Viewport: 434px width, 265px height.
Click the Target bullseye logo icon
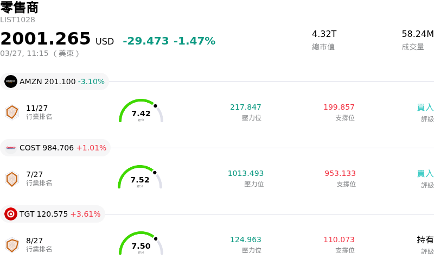point(11,214)
